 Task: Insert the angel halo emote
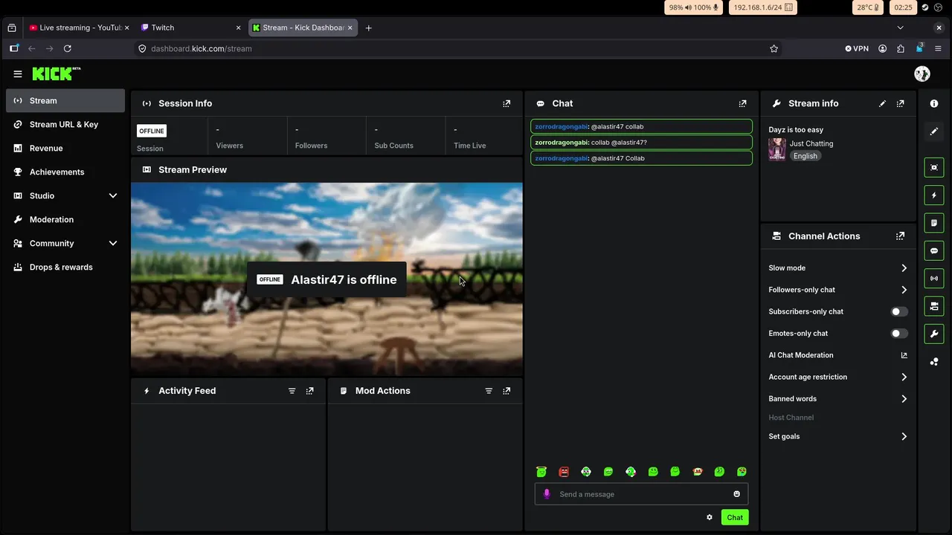tap(541, 472)
